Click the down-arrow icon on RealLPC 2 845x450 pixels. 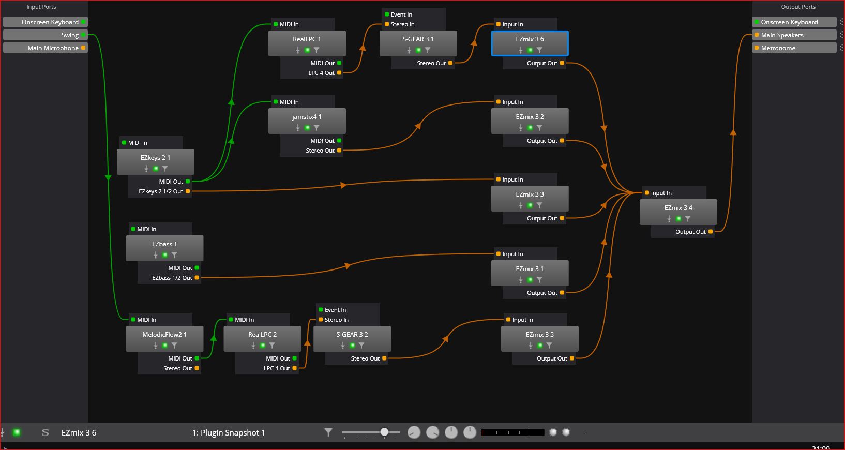[253, 346]
